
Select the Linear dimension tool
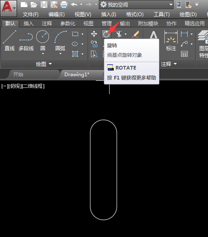pyautogui.click(x=184, y=34)
